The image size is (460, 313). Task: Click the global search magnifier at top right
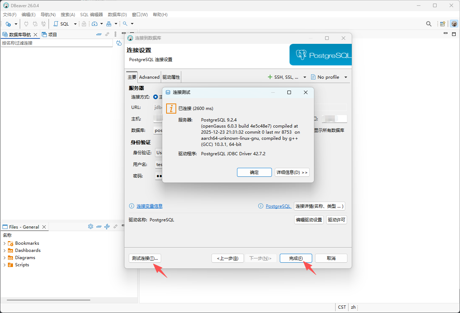pyautogui.click(x=429, y=24)
